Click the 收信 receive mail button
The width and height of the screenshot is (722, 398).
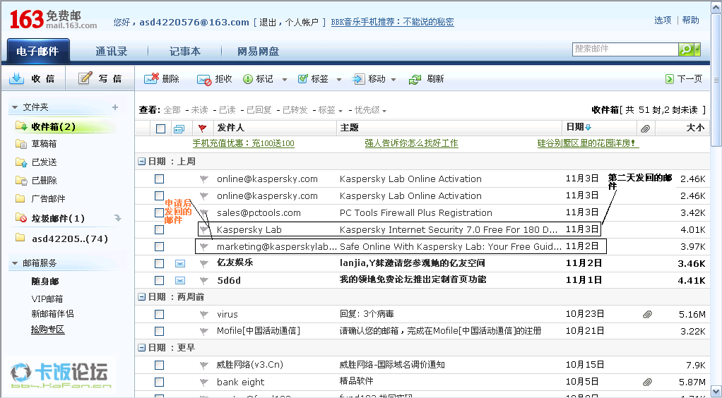(x=32, y=78)
